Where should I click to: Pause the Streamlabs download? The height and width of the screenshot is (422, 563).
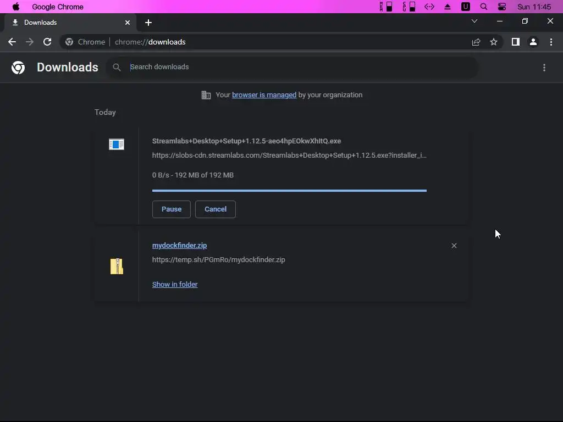(172, 209)
